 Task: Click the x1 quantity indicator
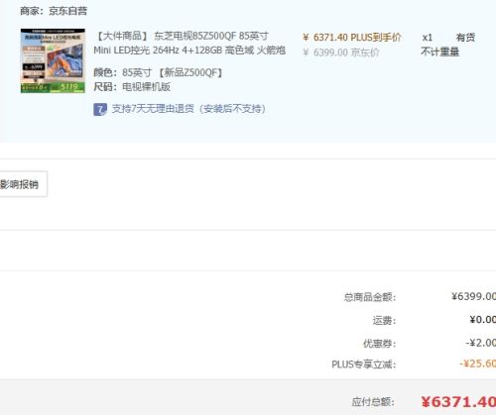428,38
